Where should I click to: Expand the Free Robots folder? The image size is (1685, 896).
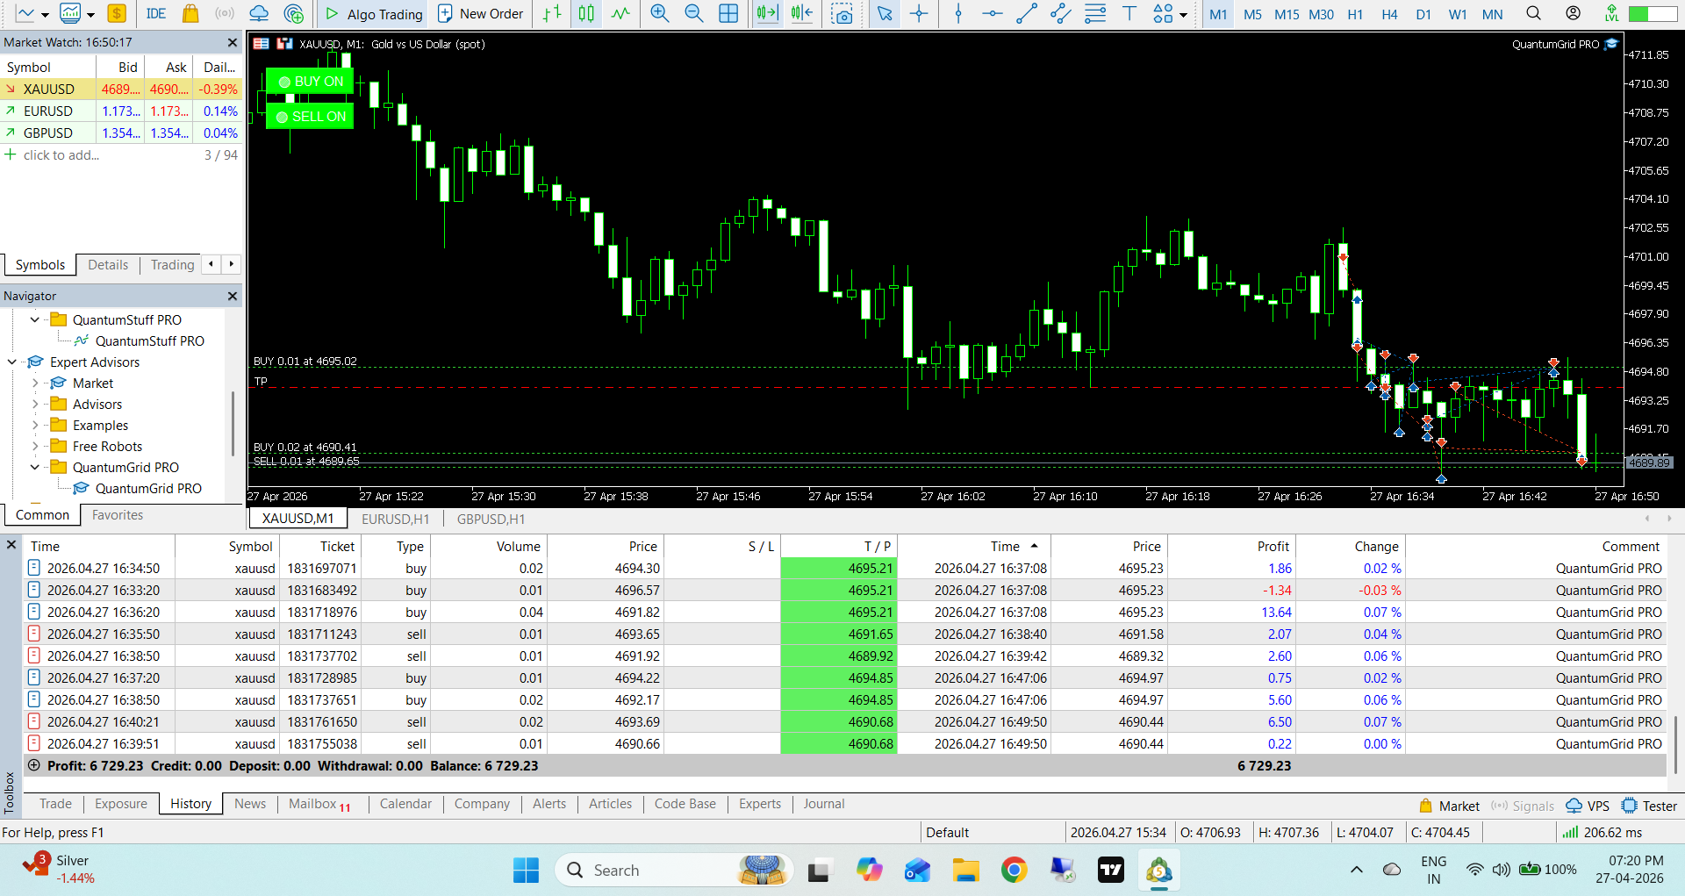[35, 446]
